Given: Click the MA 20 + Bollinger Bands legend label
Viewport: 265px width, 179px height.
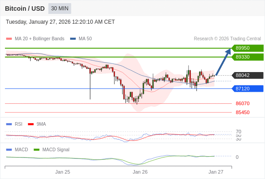Looking at the screenshot, I should (x=40, y=39).
